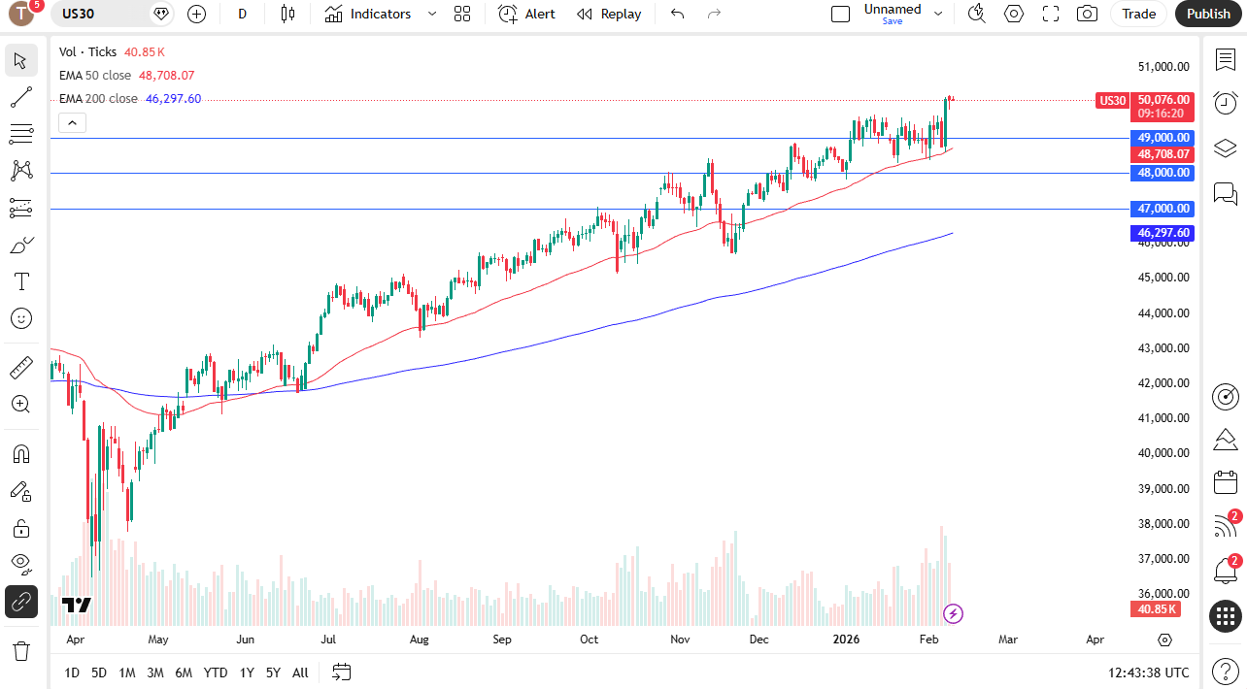Screen dimensions: 1247x689
Task: Open the chats panel
Action: point(1226,193)
